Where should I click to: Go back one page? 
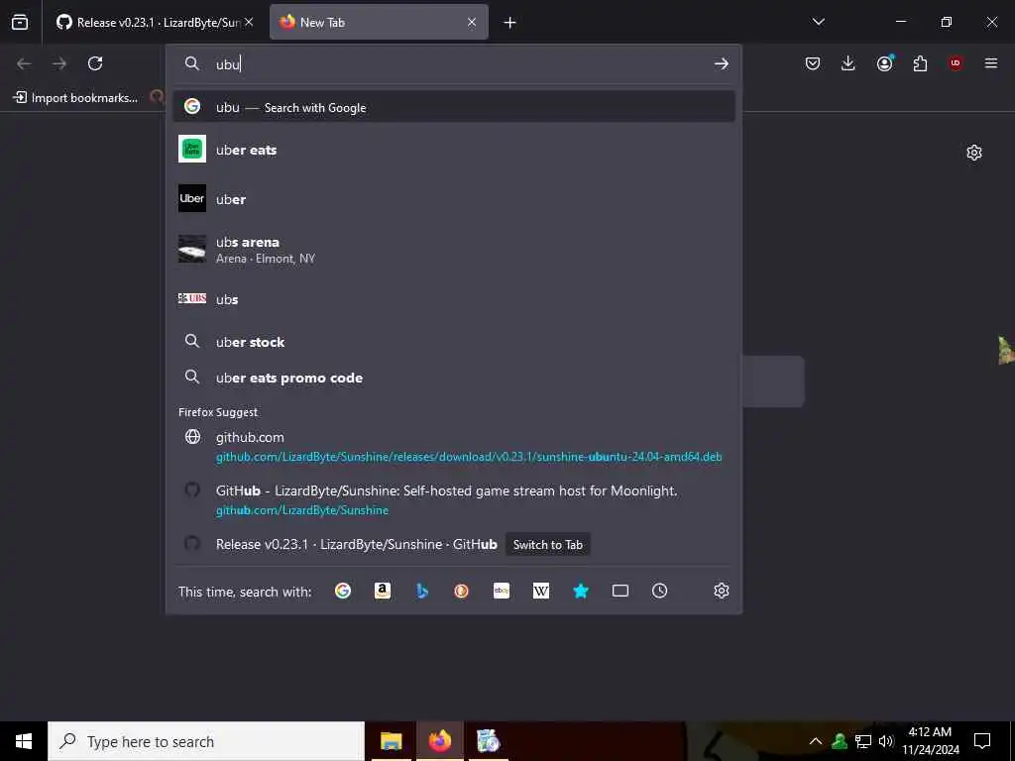(x=24, y=63)
